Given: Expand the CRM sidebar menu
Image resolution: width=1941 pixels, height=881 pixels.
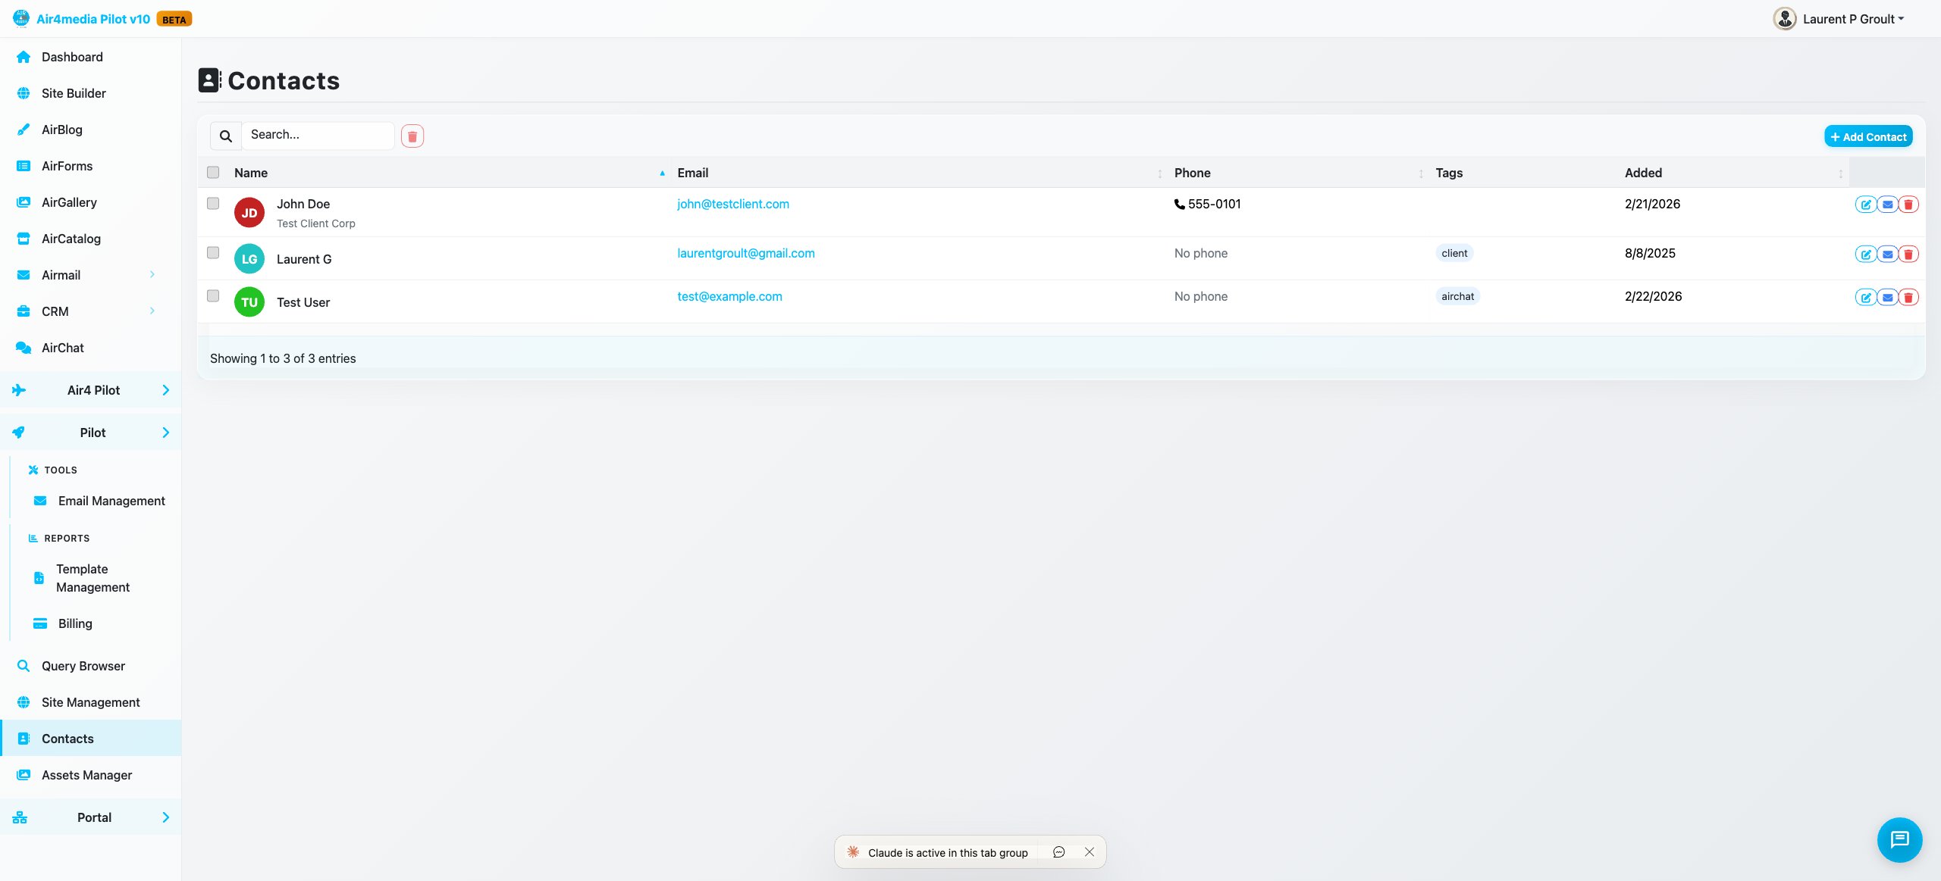Looking at the screenshot, I should (x=55, y=311).
